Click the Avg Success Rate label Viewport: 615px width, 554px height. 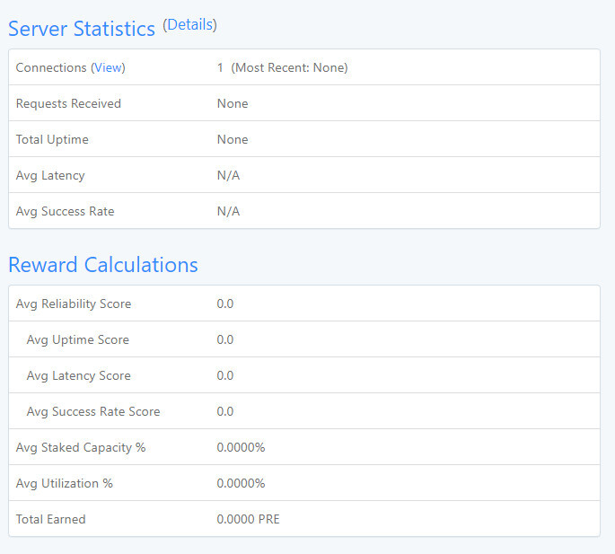coord(66,212)
